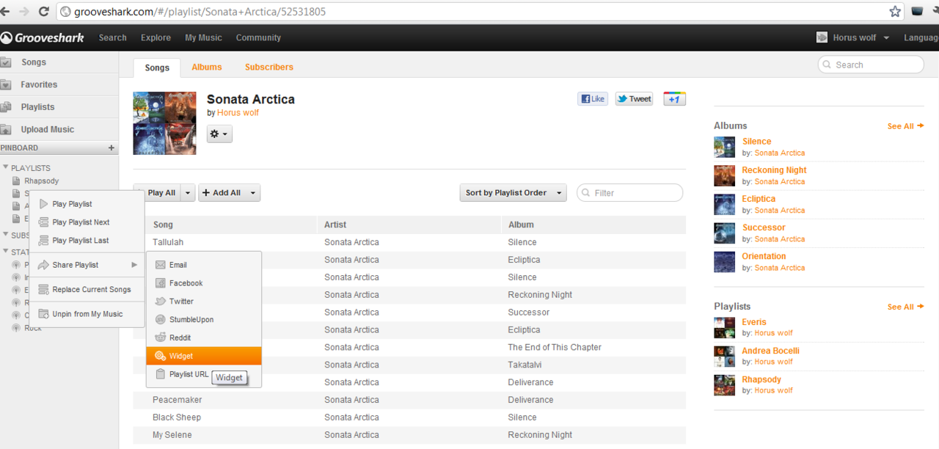Viewport: 939px width, 449px height.
Task: Open Sort by Playlist Order dropdown
Action: coord(513,193)
